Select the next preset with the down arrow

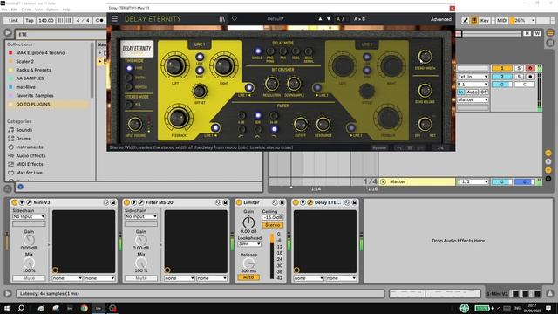click(329, 19)
